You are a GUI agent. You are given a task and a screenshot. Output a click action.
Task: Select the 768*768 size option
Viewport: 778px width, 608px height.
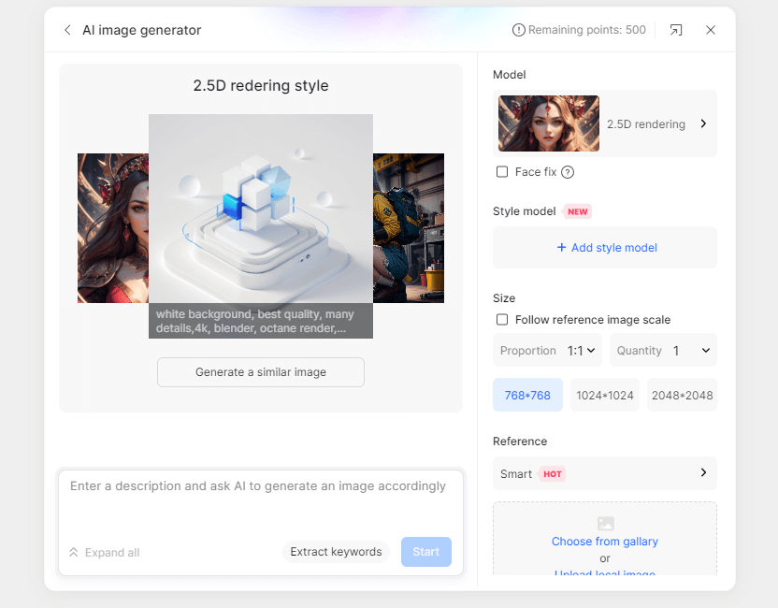(x=527, y=395)
